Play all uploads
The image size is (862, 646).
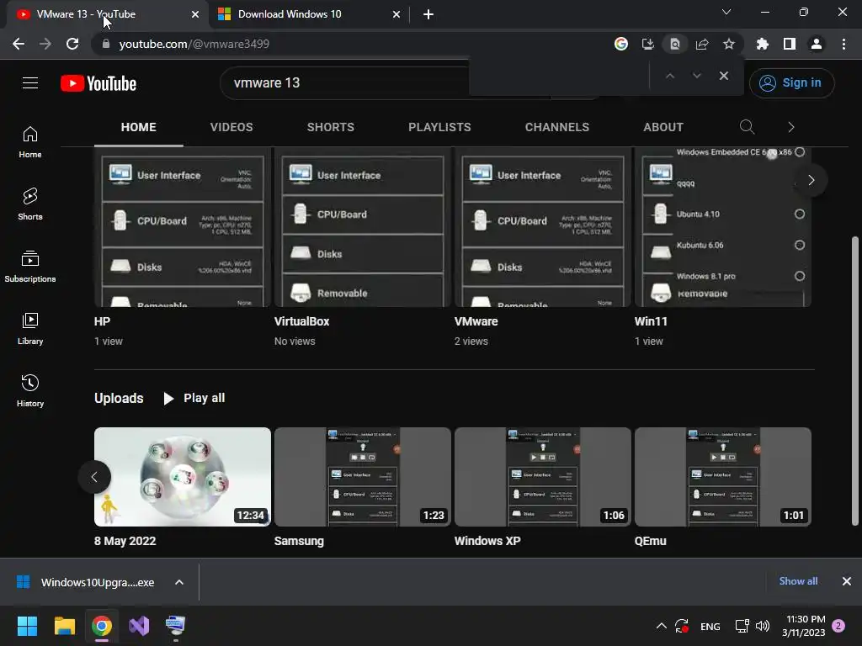[194, 398]
